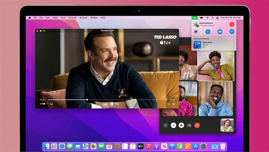Open Photos from the Dock
Viewport: 269px width, 152px height.
click(93, 146)
